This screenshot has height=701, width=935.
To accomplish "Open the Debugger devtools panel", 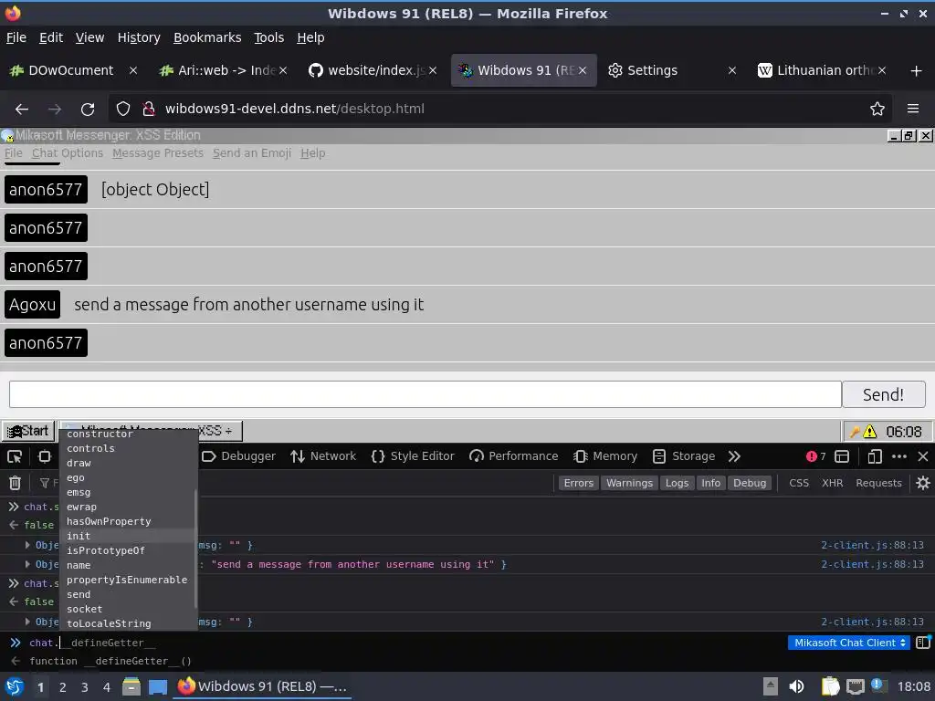I will pos(239,456).
